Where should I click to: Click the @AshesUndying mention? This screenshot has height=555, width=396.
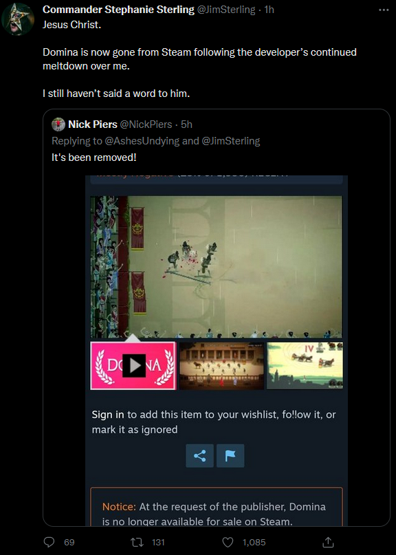142,141
